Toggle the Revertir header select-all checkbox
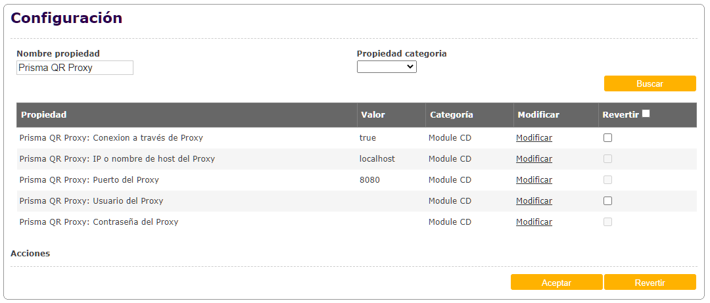This screenshot has height=303, width=710. click(x=646, y=114)
